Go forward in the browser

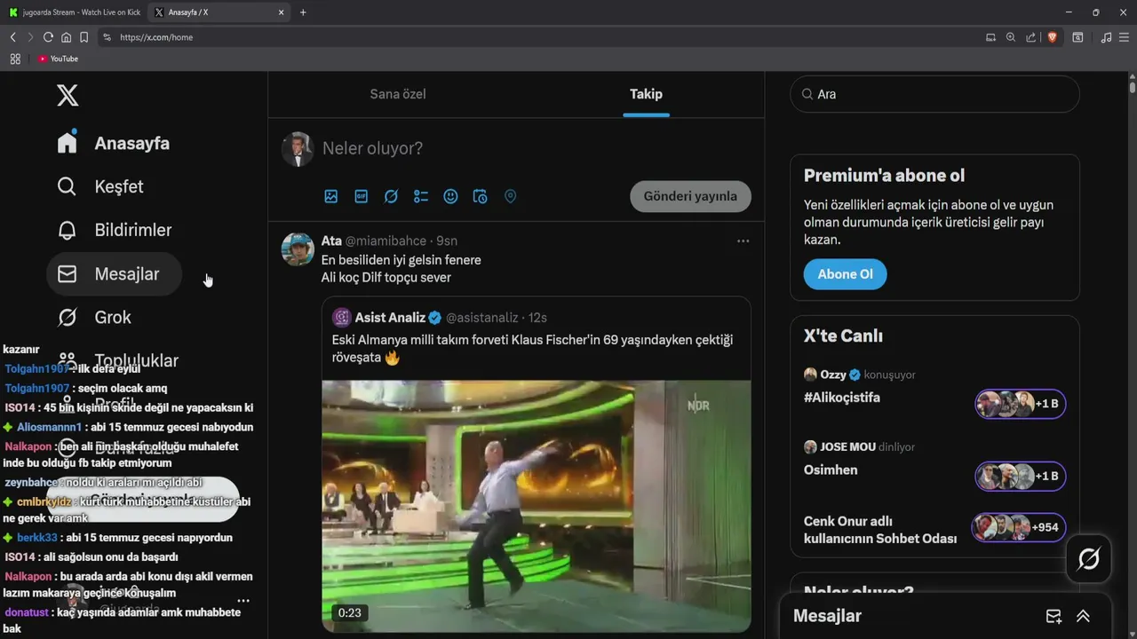[30, 37]
